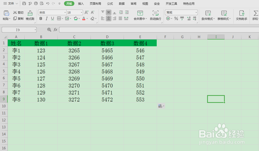Click the Paste (粘贴) icon
259x151 pixels.
[6, 13]
